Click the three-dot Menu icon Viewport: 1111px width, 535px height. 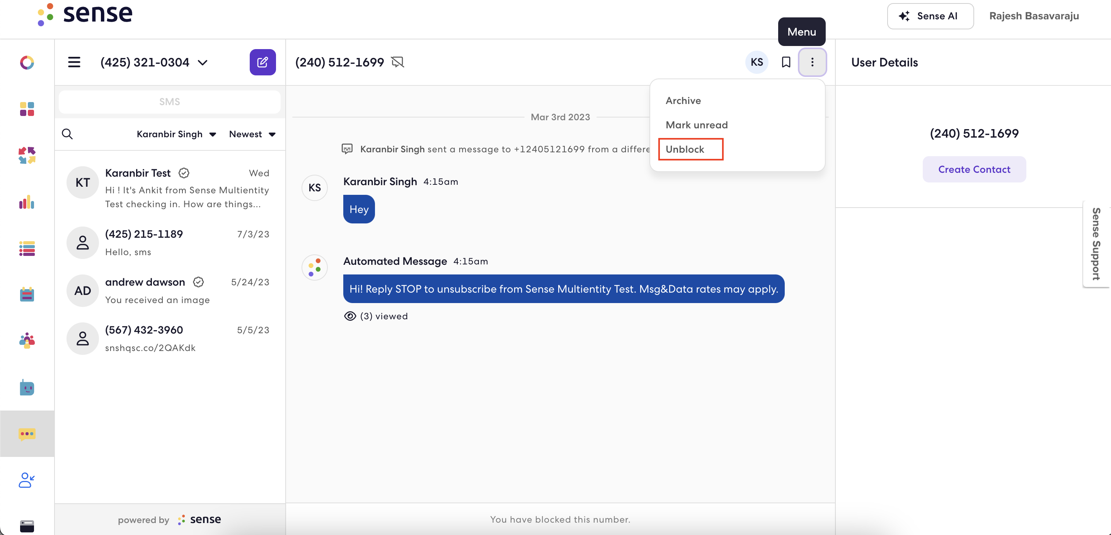tap(812, 62)
